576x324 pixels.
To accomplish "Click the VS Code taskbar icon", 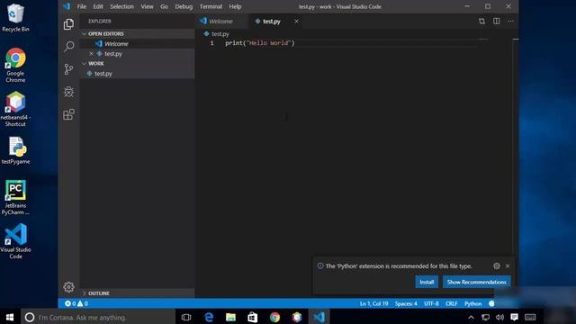I will [319, 317].
